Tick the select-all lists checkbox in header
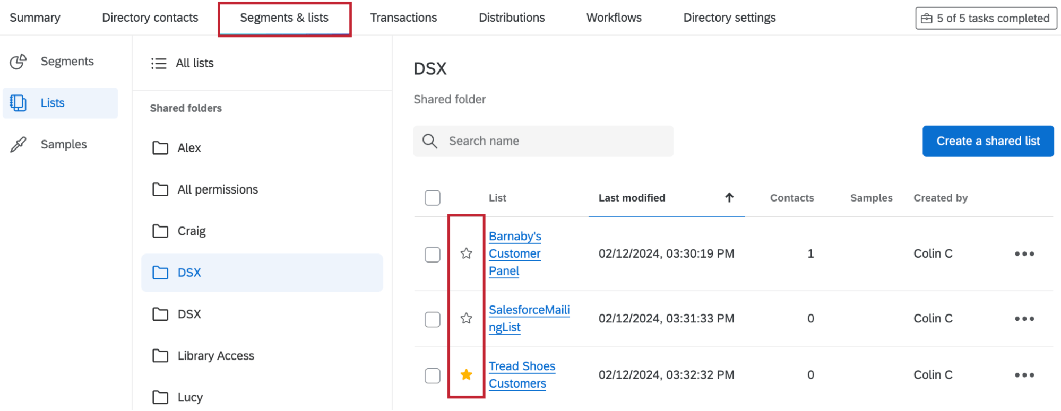Screen dimensions: 1061x411 432,198
